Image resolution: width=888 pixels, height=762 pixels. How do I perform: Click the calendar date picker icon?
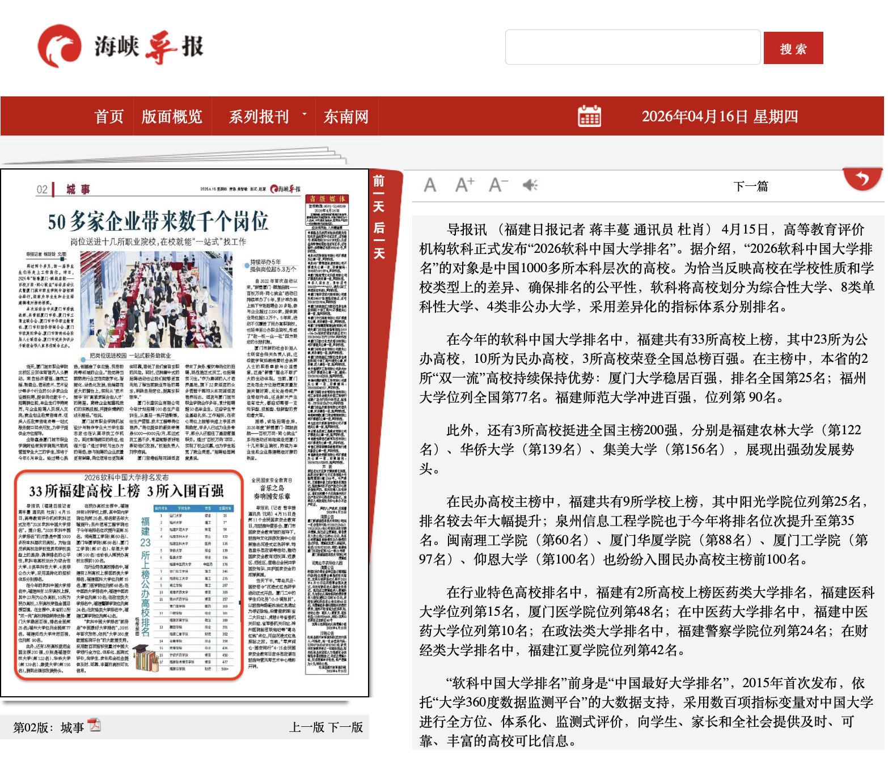[589, 116]
